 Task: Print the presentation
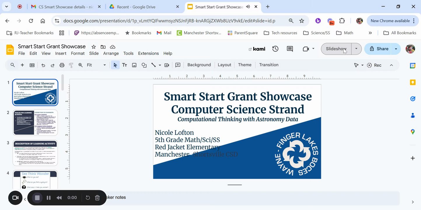tap(62, 65)
